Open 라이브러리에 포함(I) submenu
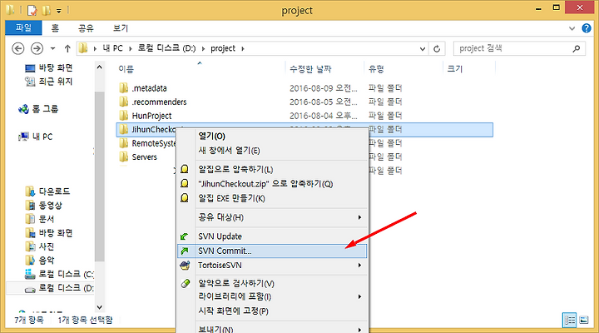 pos(272,296)
